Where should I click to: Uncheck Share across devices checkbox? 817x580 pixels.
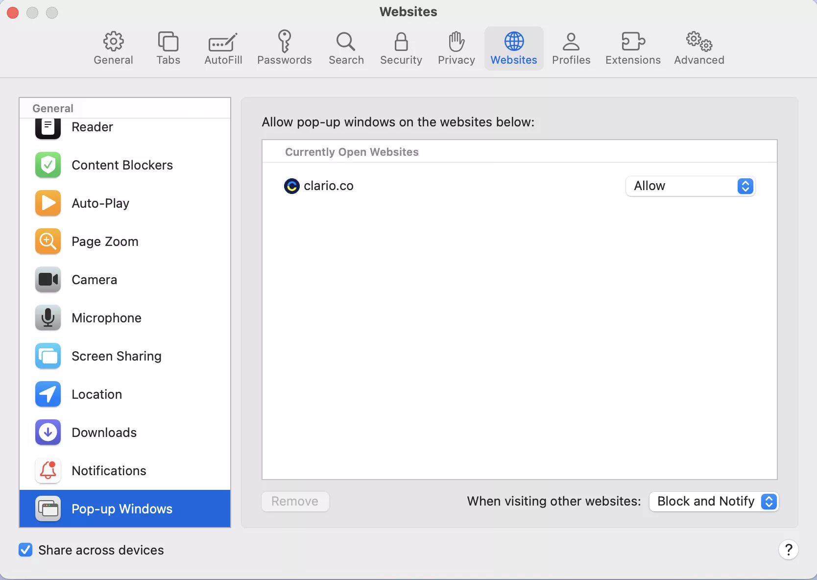click(x=25, y=550)
